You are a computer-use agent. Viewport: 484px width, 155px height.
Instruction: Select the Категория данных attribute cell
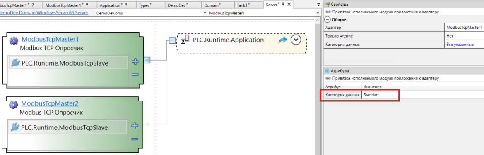pos(342,95)
